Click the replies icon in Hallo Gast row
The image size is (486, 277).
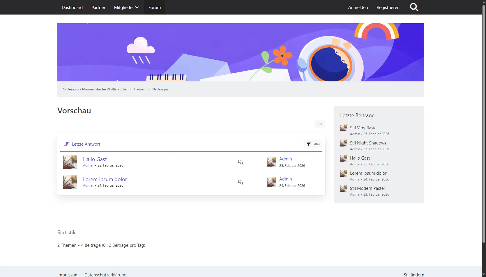241,162
